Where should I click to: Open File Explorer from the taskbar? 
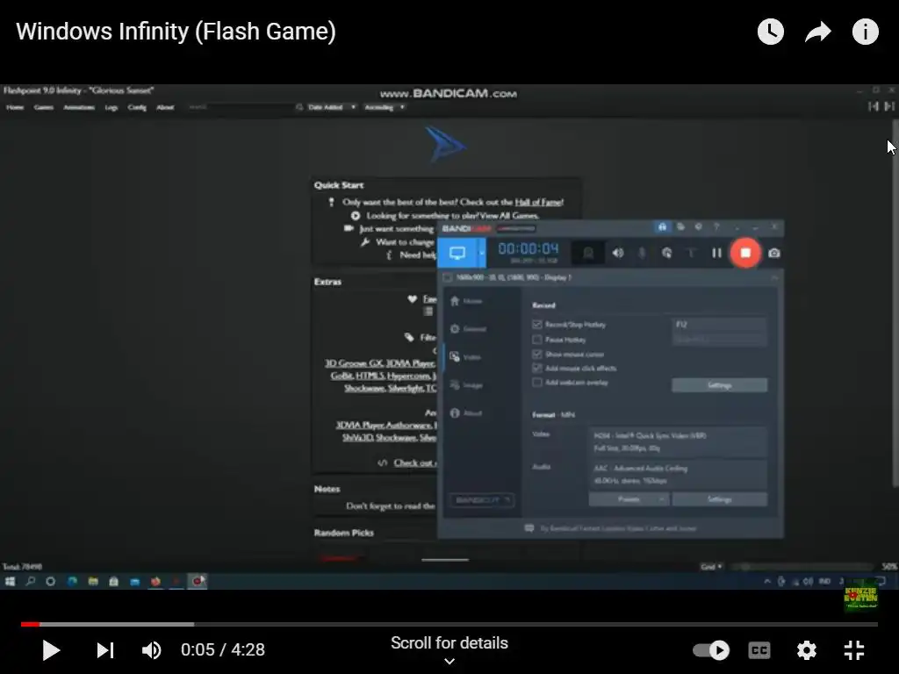click(x=93, y=581)
